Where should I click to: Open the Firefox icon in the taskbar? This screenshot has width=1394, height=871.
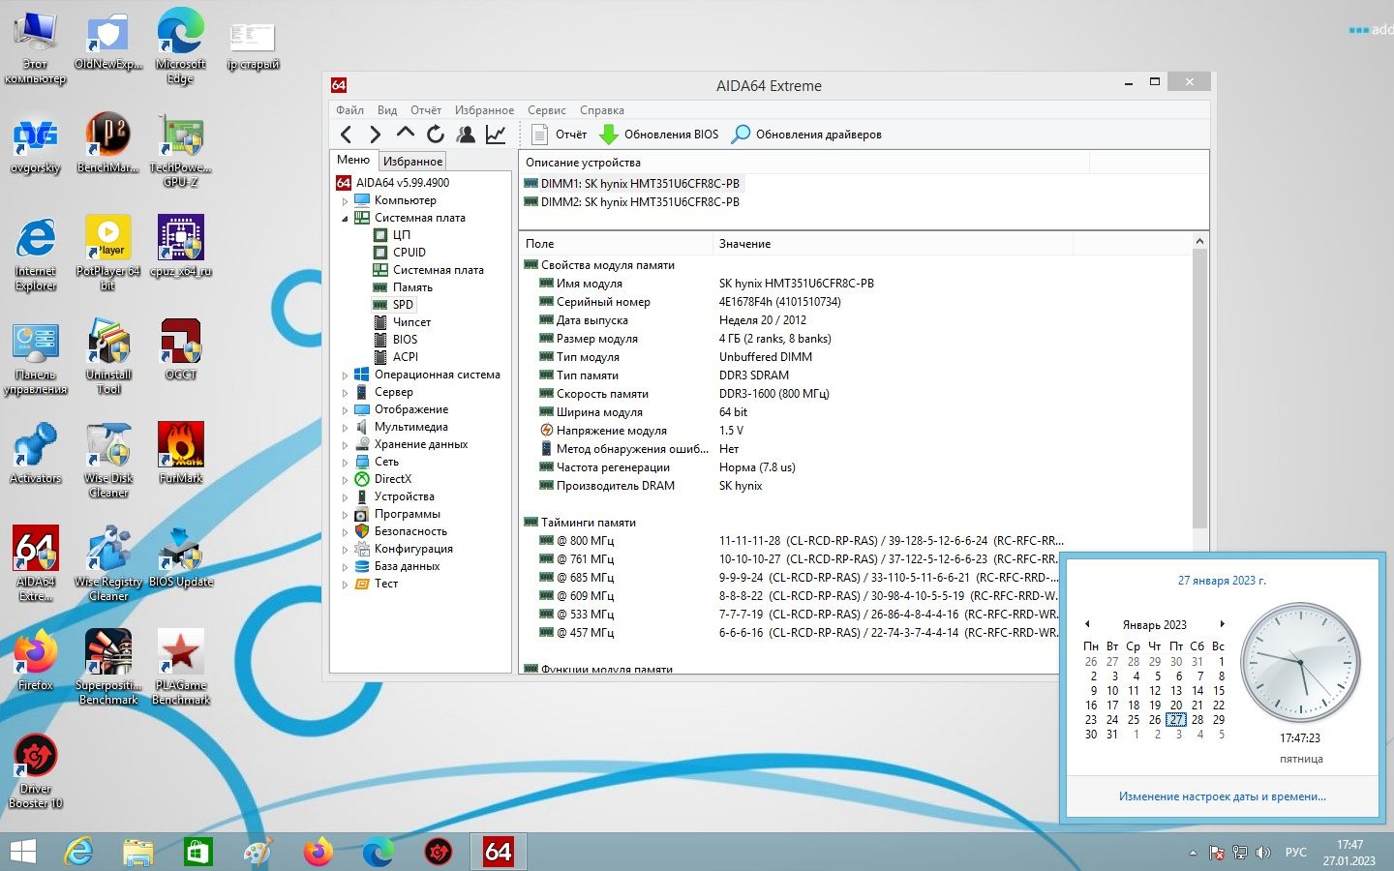point(318,852)
